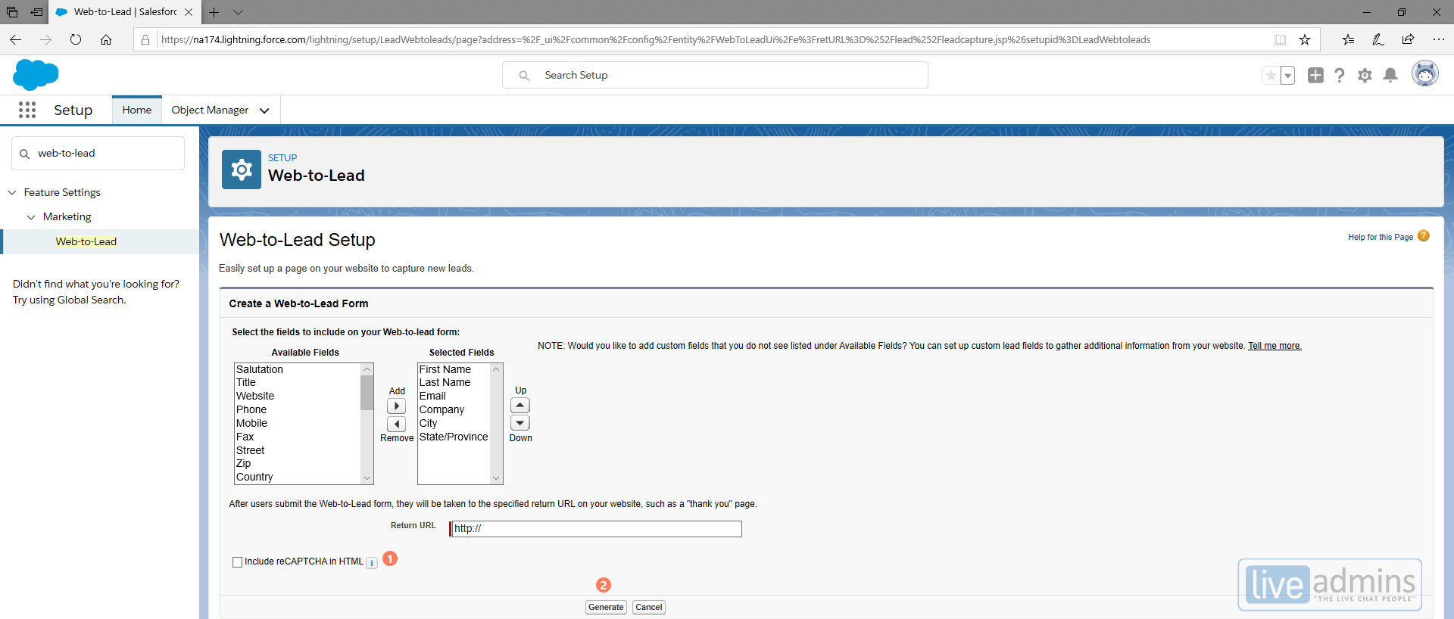Open browser favorites list icon

tap(1348, 39)
